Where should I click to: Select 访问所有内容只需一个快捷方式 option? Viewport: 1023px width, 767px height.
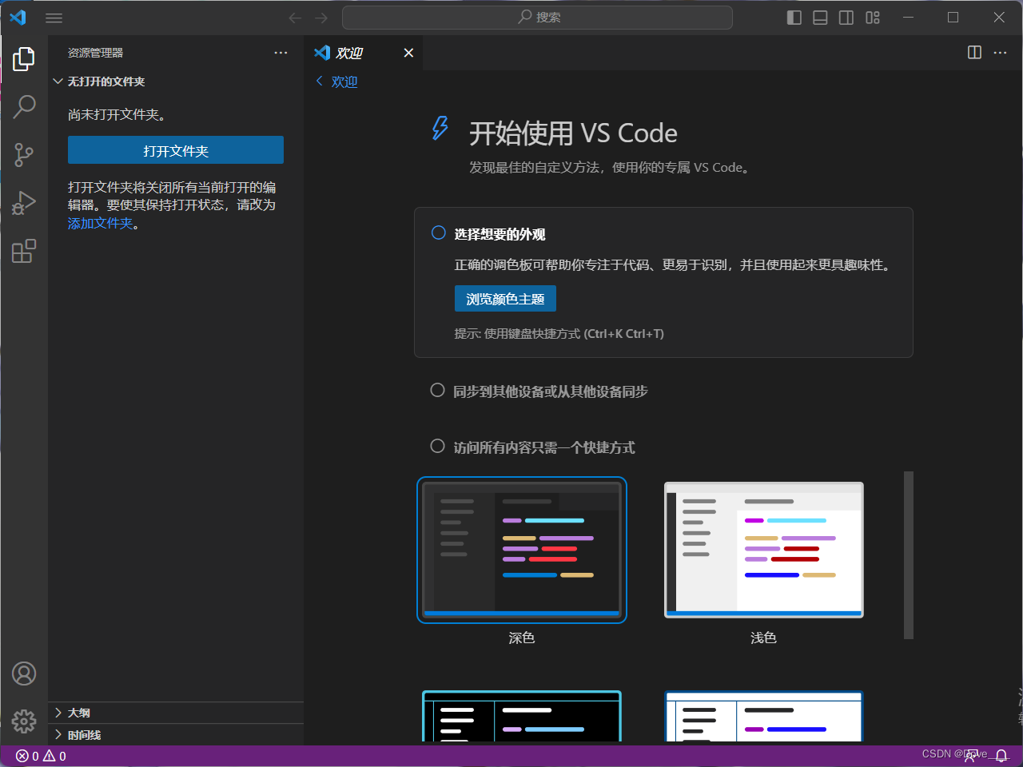pos(437,446)
